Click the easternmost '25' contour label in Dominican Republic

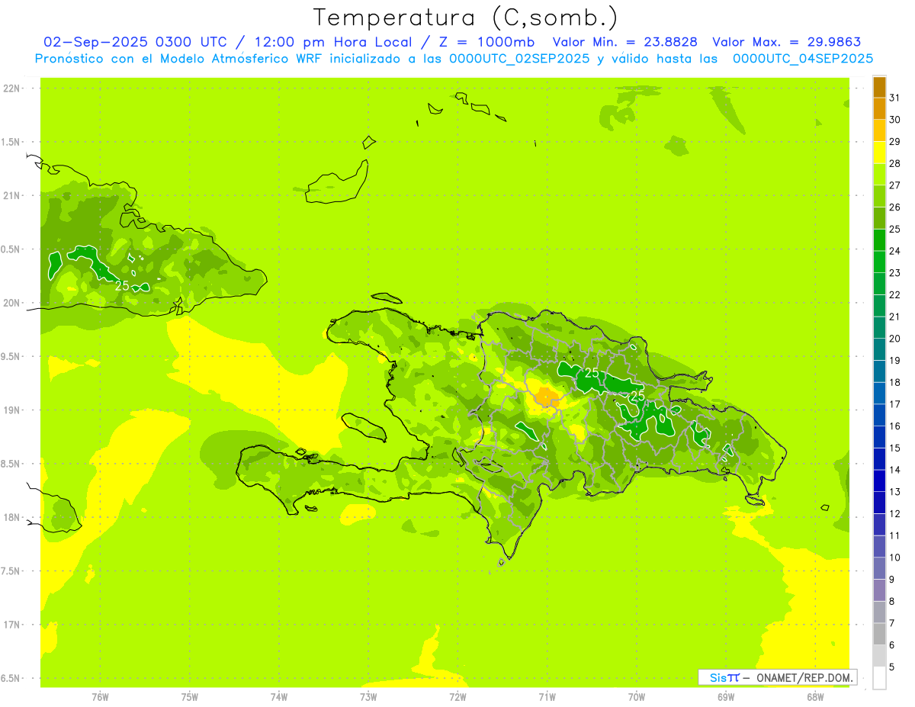pos(637,396)
